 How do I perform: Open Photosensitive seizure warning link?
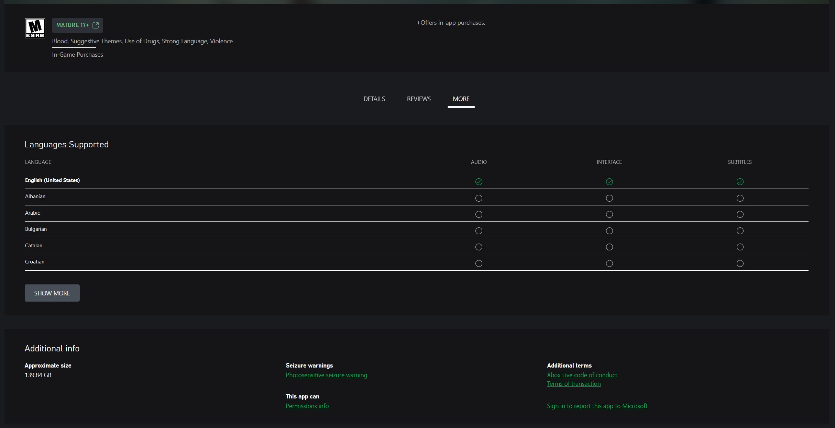pos(326,375)
